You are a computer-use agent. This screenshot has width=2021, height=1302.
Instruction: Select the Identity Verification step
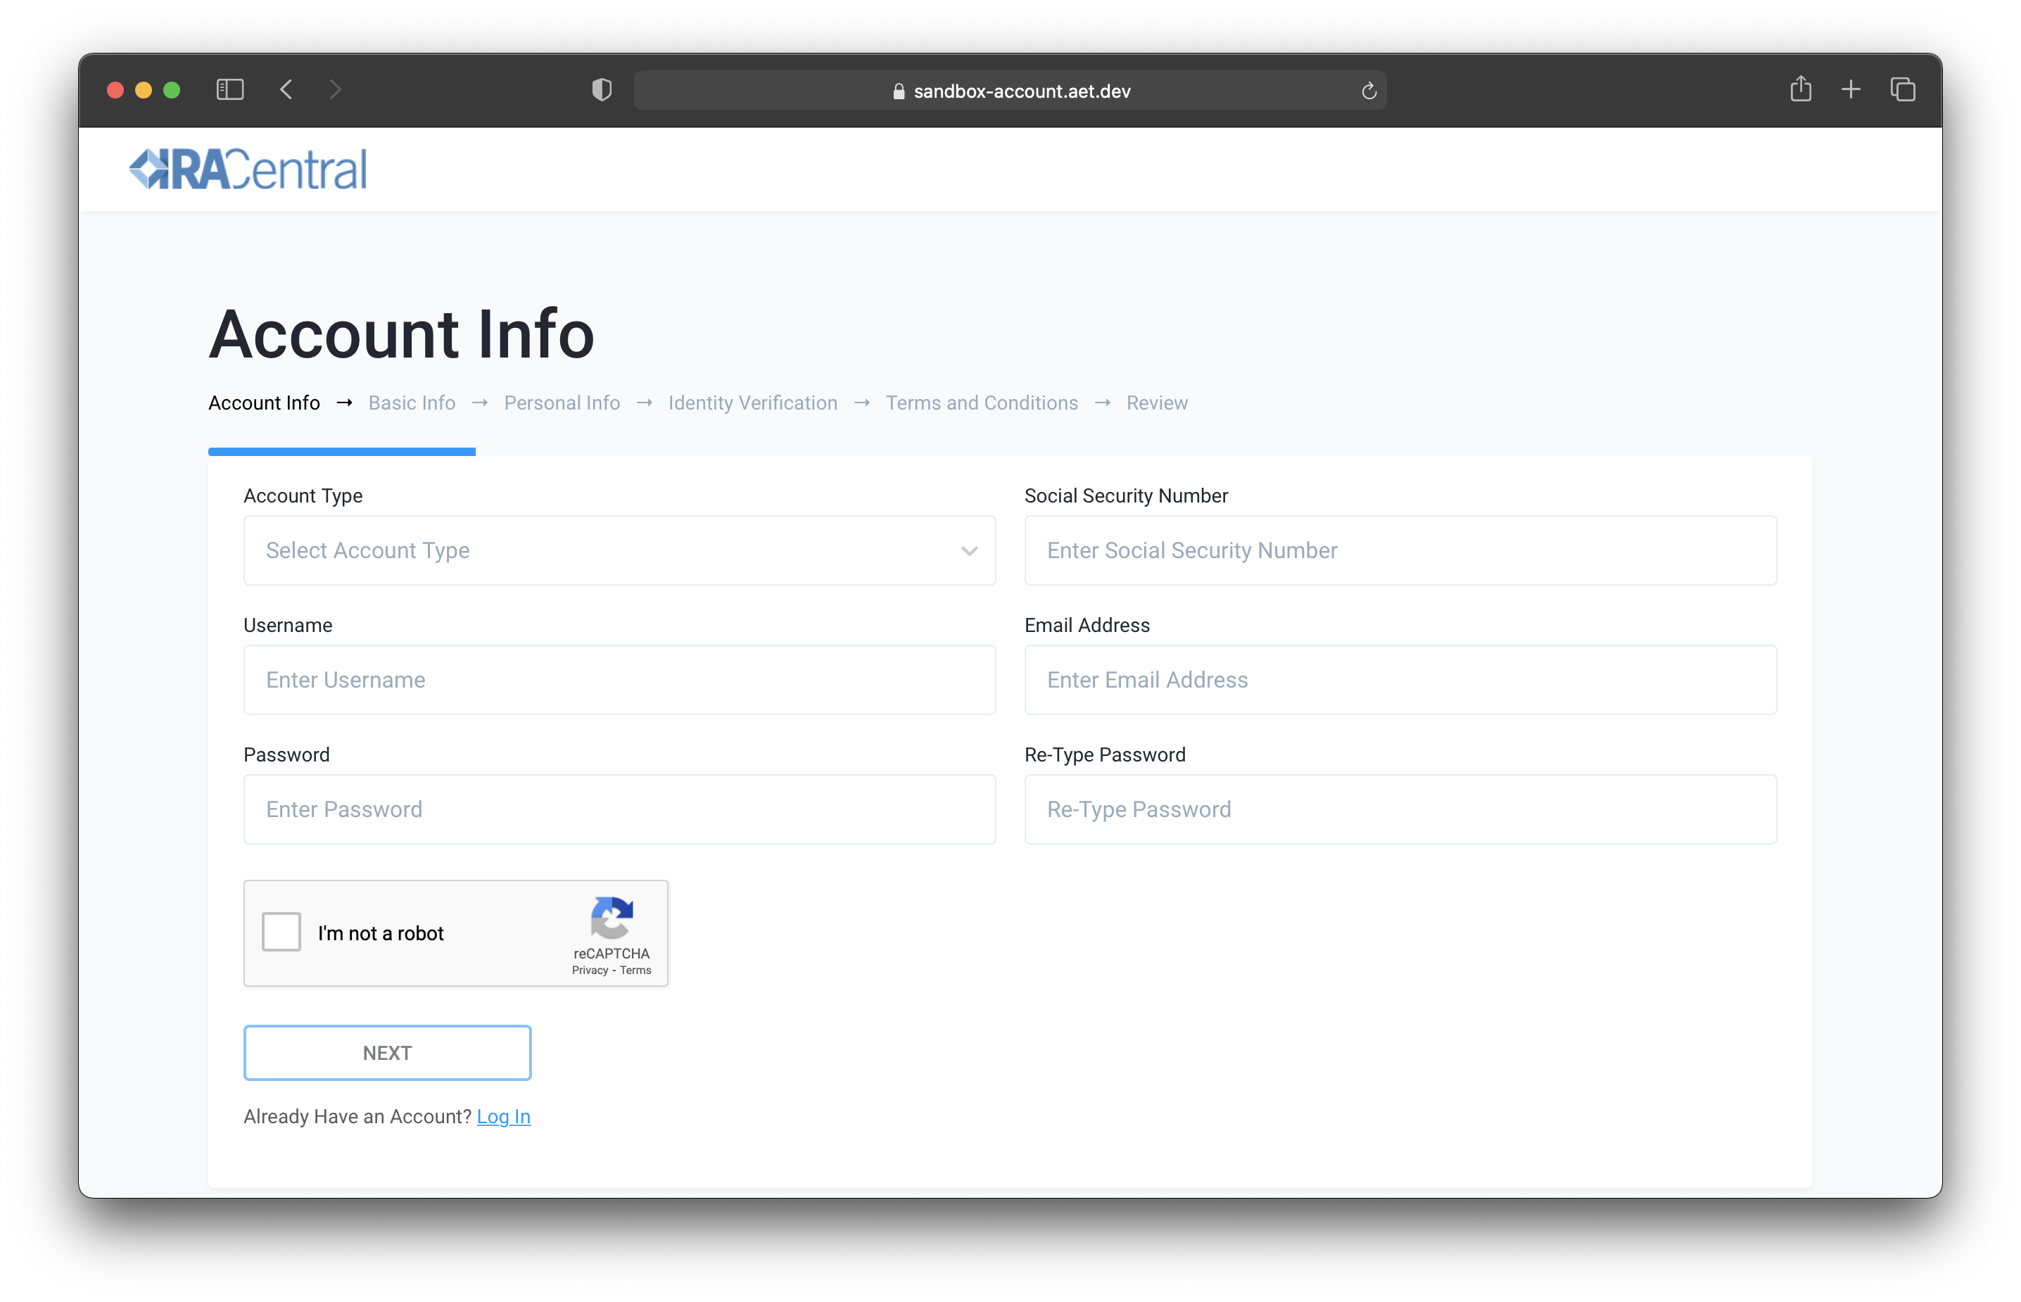(752, 403)
